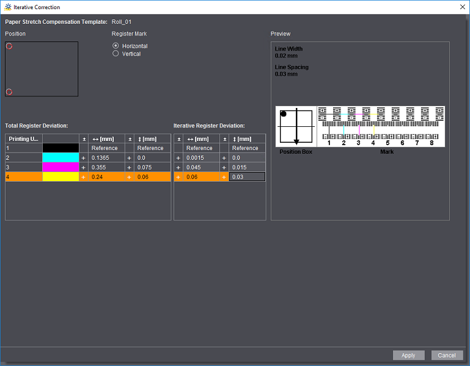Image resolution: width=470 pixels, height=366 pixels.
Task: Click the 0.1365 horizontal deviation cell
Action: 106,158
